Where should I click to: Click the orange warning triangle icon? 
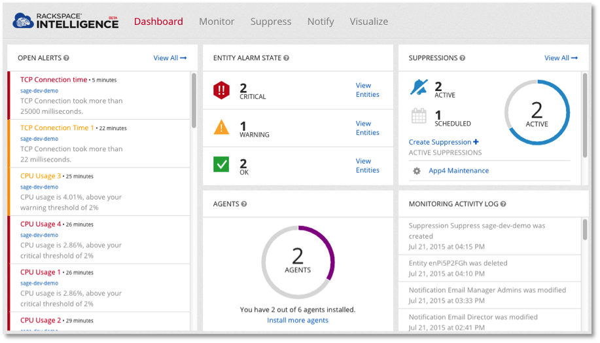pyautogui.click(x=222, y=127)
